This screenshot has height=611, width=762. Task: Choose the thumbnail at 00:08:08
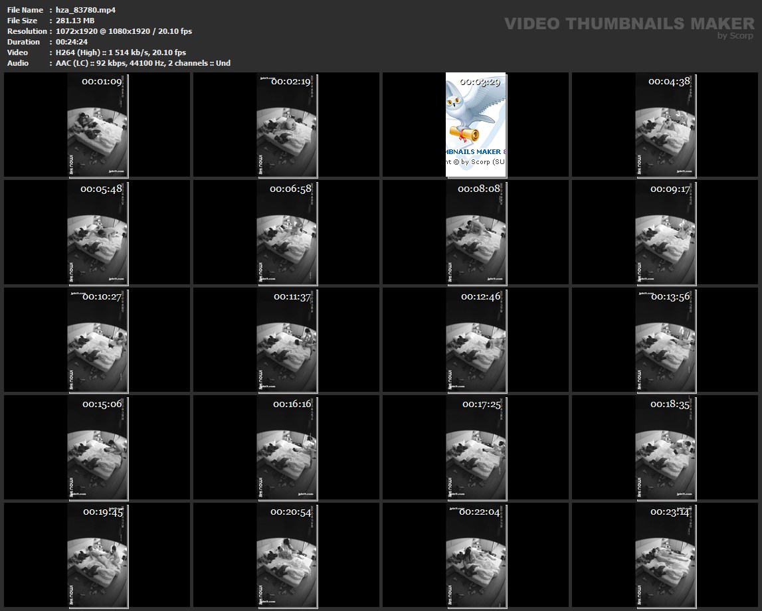click(476, 232)
